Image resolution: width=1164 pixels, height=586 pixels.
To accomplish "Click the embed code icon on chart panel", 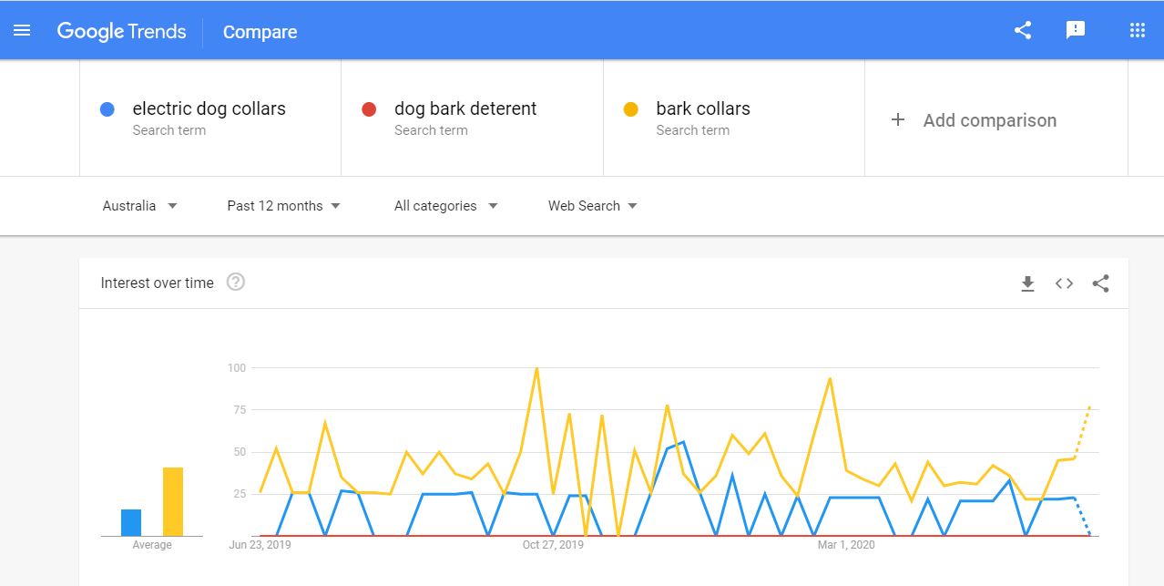I will [1064, 283].
